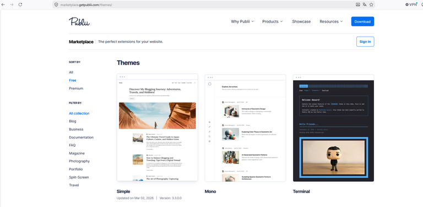Click the blue Download button

362,21
